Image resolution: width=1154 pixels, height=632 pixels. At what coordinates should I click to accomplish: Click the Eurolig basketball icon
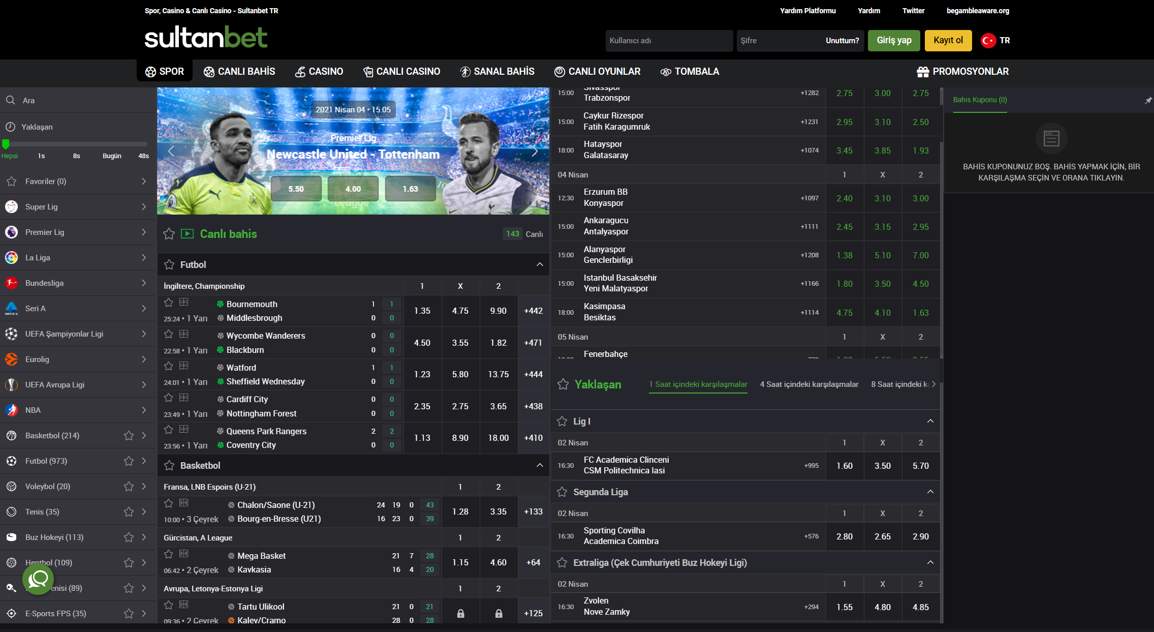click(11, 359)
